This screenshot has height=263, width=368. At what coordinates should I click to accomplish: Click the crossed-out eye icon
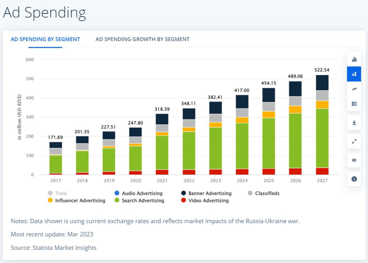click(354, 160)
